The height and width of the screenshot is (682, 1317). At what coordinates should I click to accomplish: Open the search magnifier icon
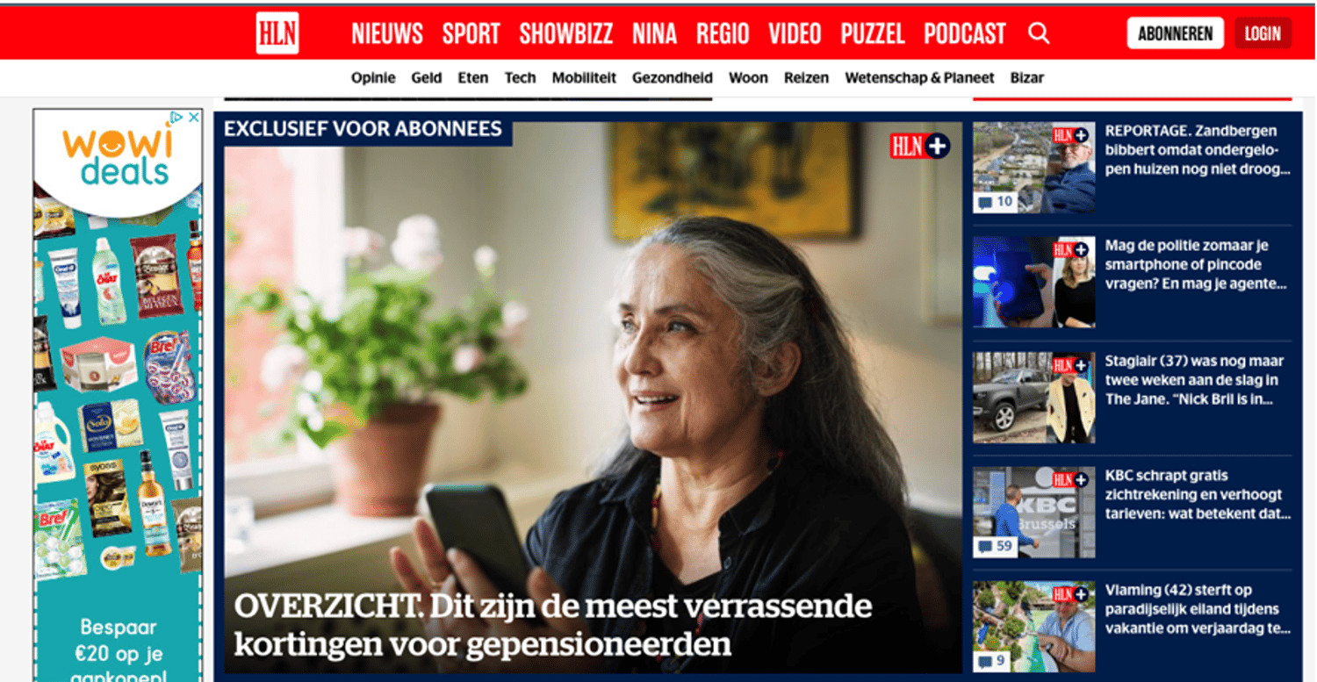click(x=1039, y=33)
